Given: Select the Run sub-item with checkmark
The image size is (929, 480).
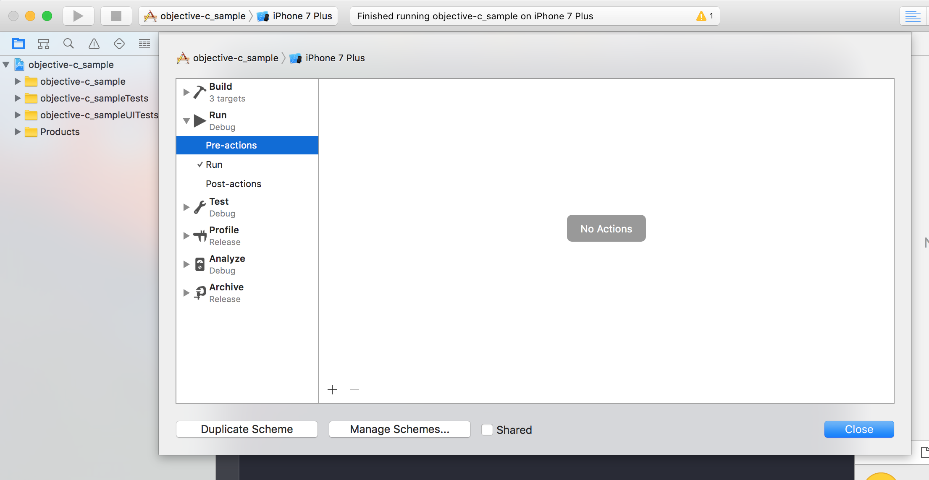Looking at the screenshot, I should [247, 164].
